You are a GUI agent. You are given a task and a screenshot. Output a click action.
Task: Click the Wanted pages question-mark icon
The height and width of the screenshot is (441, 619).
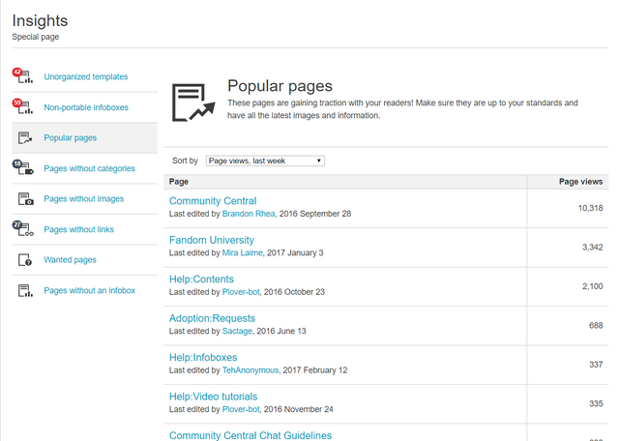pos(25,260)
